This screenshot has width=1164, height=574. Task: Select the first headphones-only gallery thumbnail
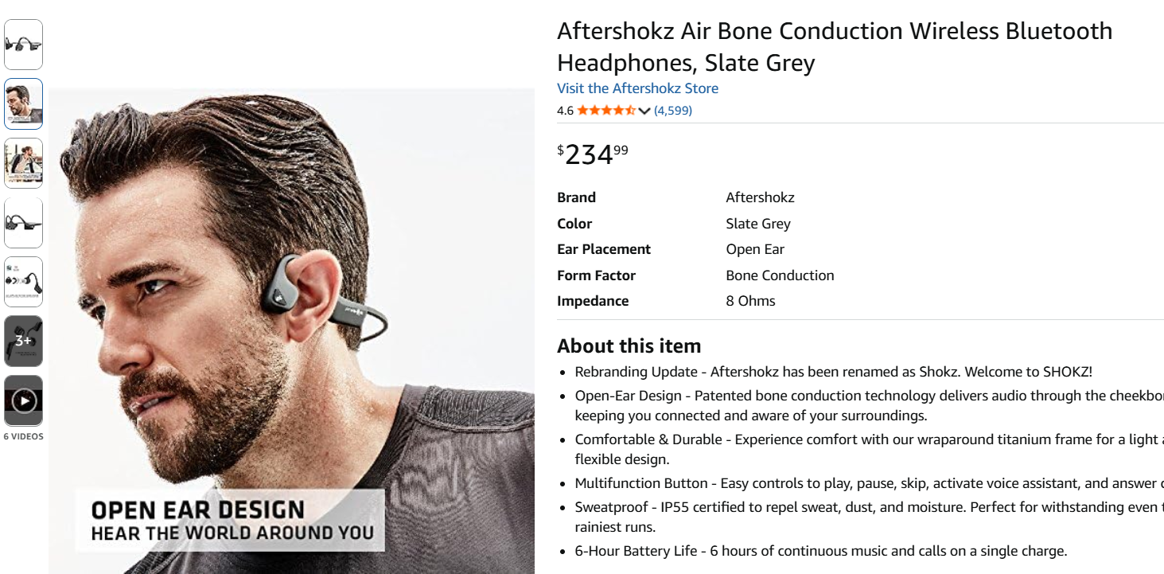click(24, 45)
